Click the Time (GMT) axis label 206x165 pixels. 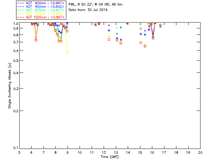click(x=110, y=157)
